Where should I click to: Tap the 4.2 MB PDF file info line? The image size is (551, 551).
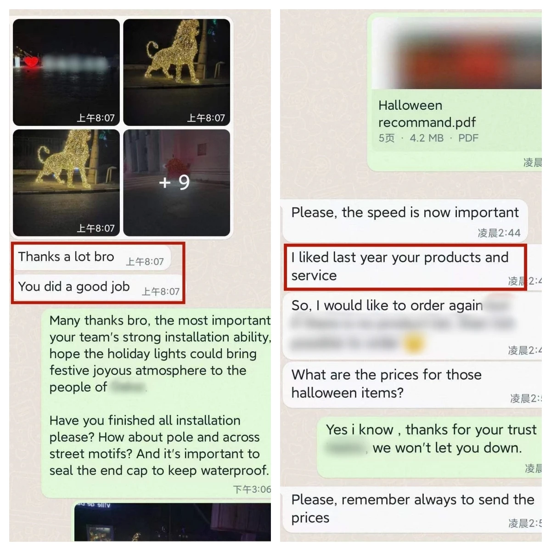click(x=428, y=138)
